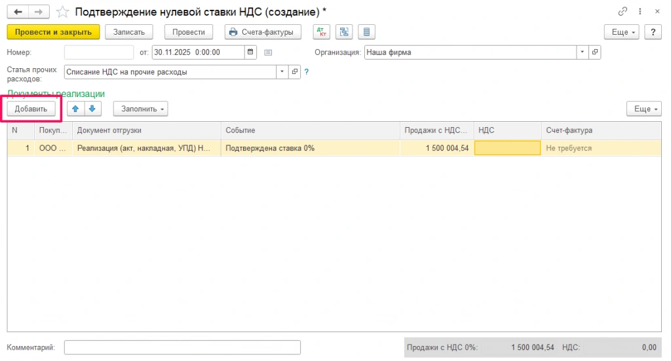Select the ООО ... buyer cell

pyautogui.click(x=54, y=148)
